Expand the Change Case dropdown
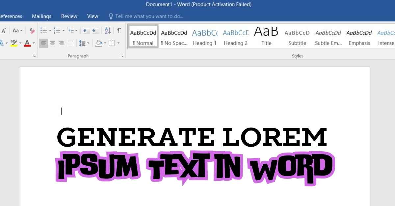 click(x=17, y=31)
